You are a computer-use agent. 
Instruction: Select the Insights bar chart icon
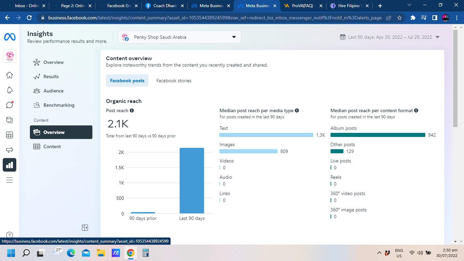coord(10,165)
